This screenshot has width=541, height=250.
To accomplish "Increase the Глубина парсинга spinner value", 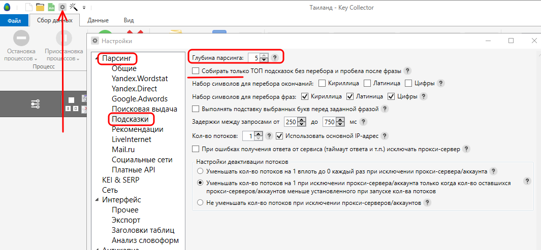I will 264,55.
